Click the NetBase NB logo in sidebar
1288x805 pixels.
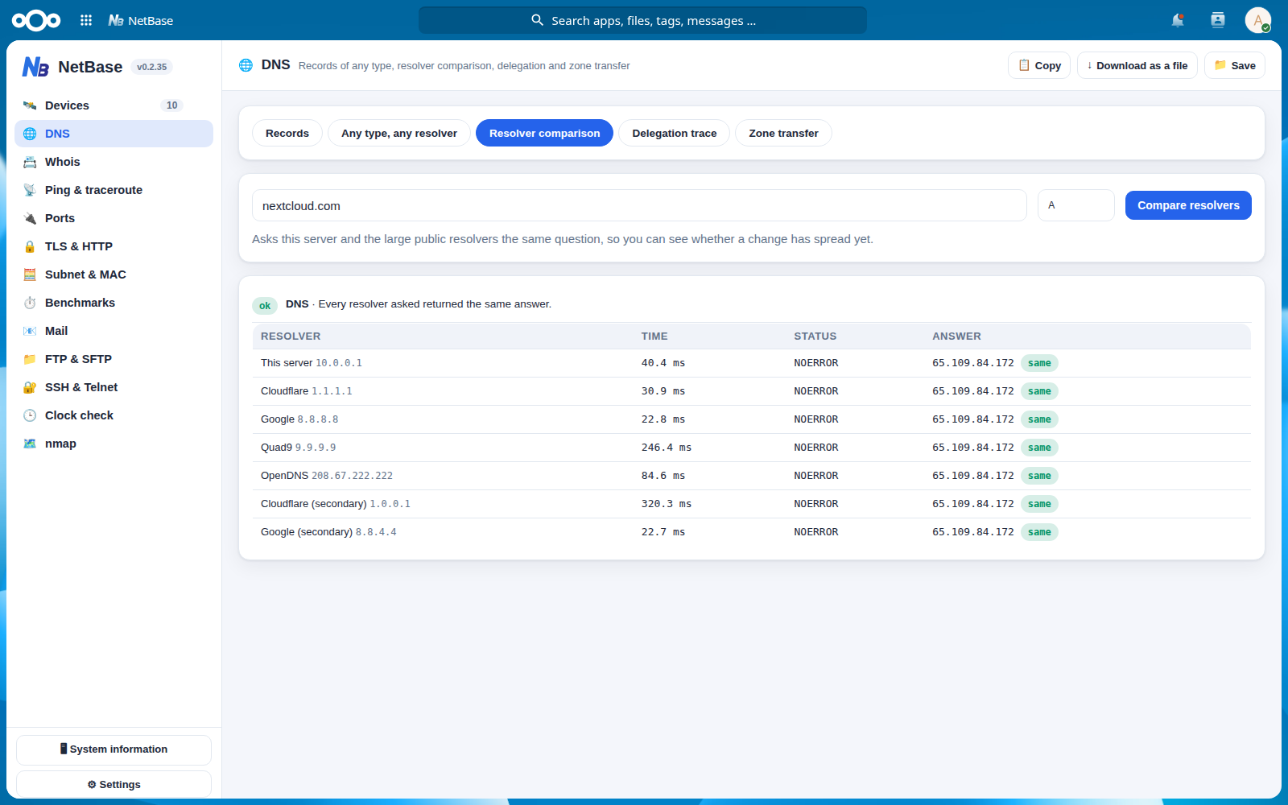[x=35, y=67]
